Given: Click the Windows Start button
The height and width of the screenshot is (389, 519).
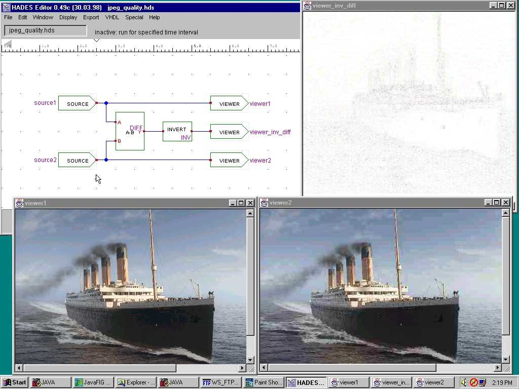Looking at the screenshot, I should (15, 382).
